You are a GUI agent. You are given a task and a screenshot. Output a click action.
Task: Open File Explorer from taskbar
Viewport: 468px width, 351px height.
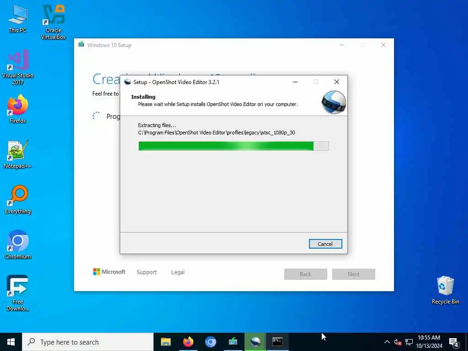165,342
